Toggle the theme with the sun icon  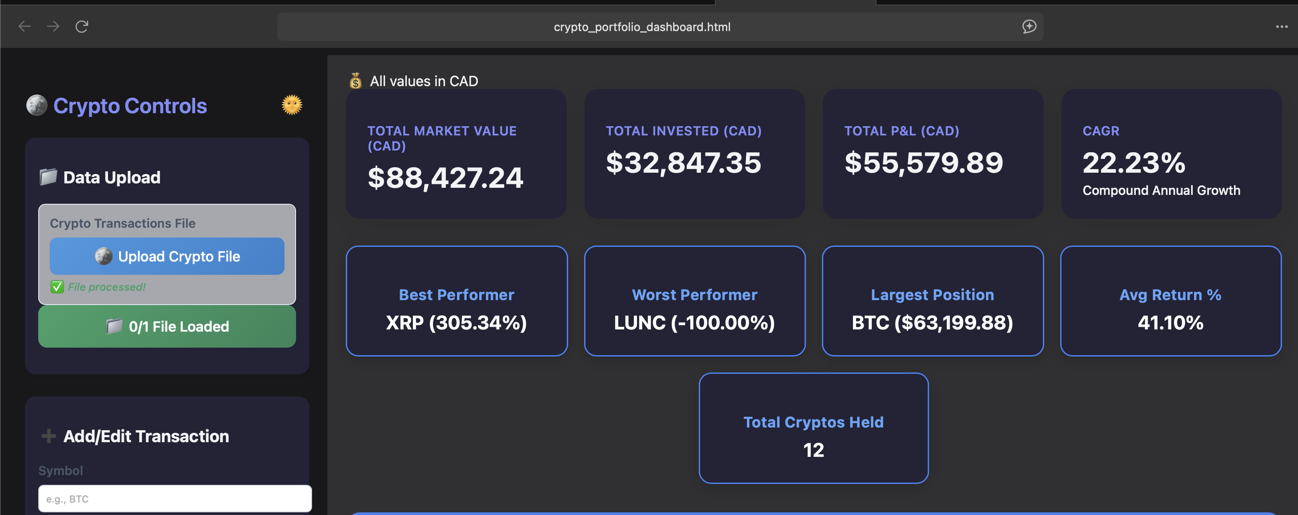pos(291,105)
